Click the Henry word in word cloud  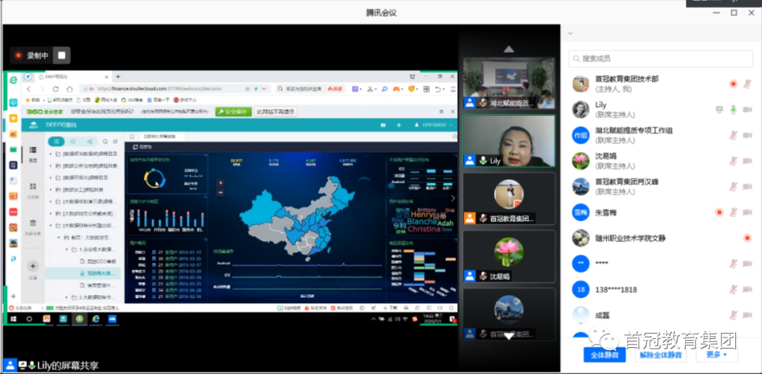pos(421,214)
